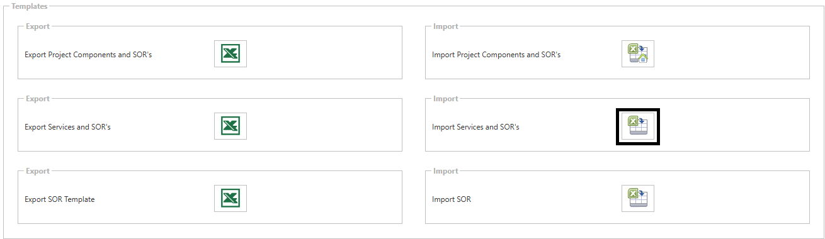Click Export header above Export SOR Template
This screenshot has width=825, height=239.
coord(38,171)
